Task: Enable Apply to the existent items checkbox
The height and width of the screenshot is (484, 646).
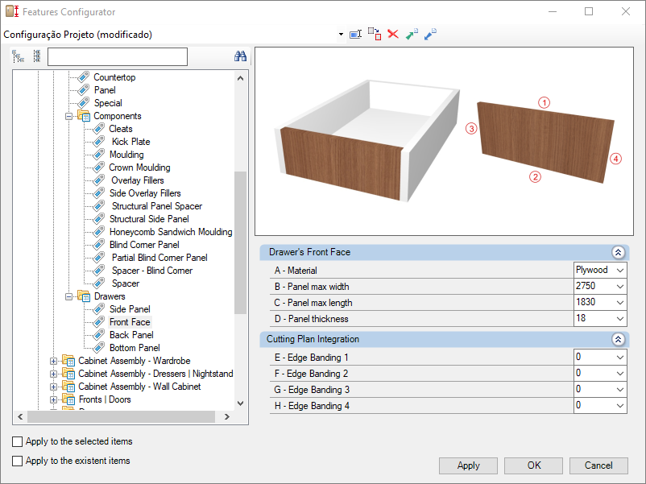Action: pos(17,461)
